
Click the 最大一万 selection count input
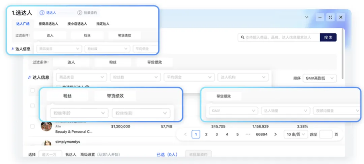50,155
